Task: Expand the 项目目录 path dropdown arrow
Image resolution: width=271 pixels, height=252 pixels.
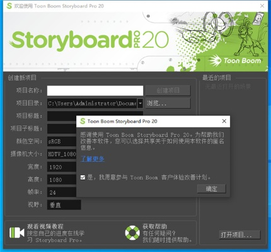Action: [x=140, y=103]
